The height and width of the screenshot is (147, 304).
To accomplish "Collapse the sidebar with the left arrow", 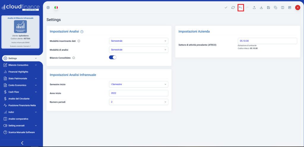I will (x=22, y=143).
